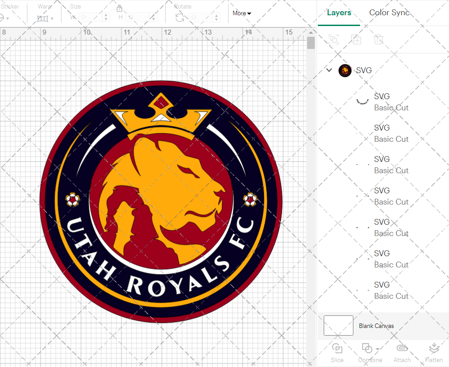Click the Delete trash icon
Screen dimensions: 449x367
(378, 39)
